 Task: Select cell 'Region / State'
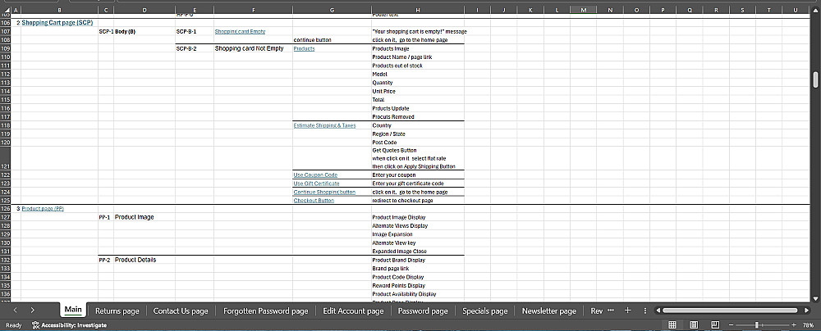click(x=417, y=134)
